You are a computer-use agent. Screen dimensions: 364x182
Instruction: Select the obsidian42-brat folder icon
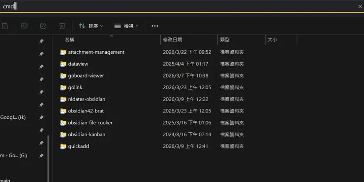(x=63, y=111)
